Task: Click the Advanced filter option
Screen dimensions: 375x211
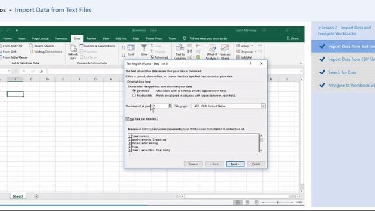Action: point(159,57)
